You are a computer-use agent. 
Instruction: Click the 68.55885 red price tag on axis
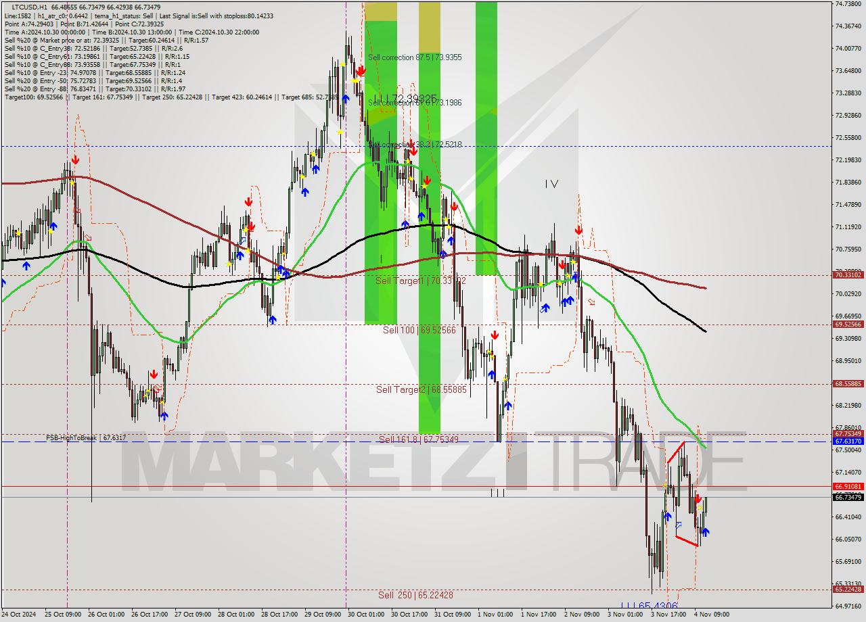point(848,384)
